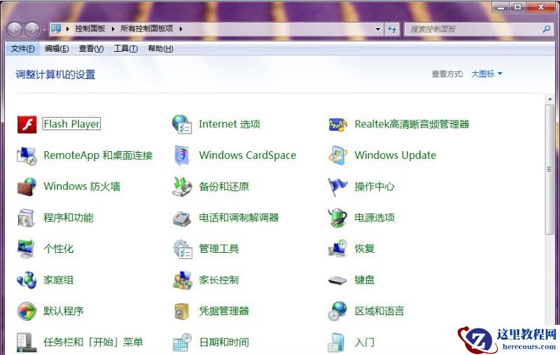Open the Flash Player text link
This screenshot has height=355, width=560.
tap(71, 125)
